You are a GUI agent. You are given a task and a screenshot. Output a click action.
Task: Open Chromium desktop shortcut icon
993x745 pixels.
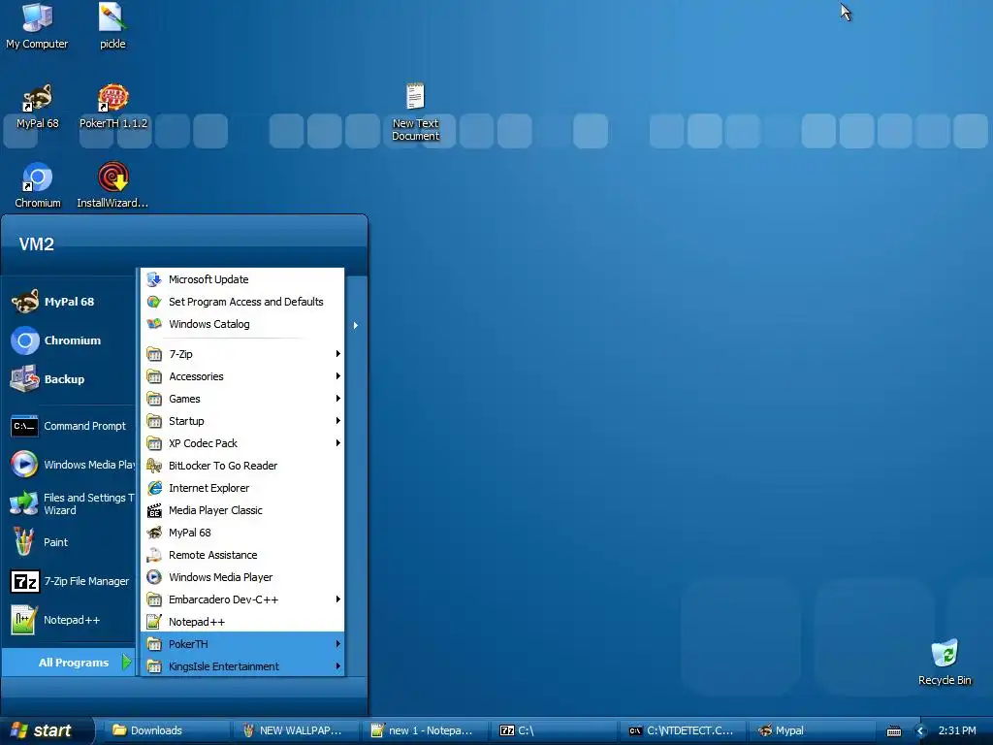[38, 185]
